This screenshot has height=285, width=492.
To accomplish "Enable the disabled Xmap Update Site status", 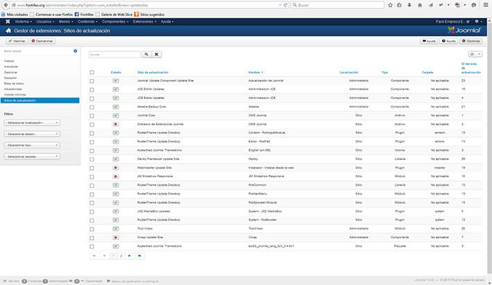I will (x=115, y=237).
